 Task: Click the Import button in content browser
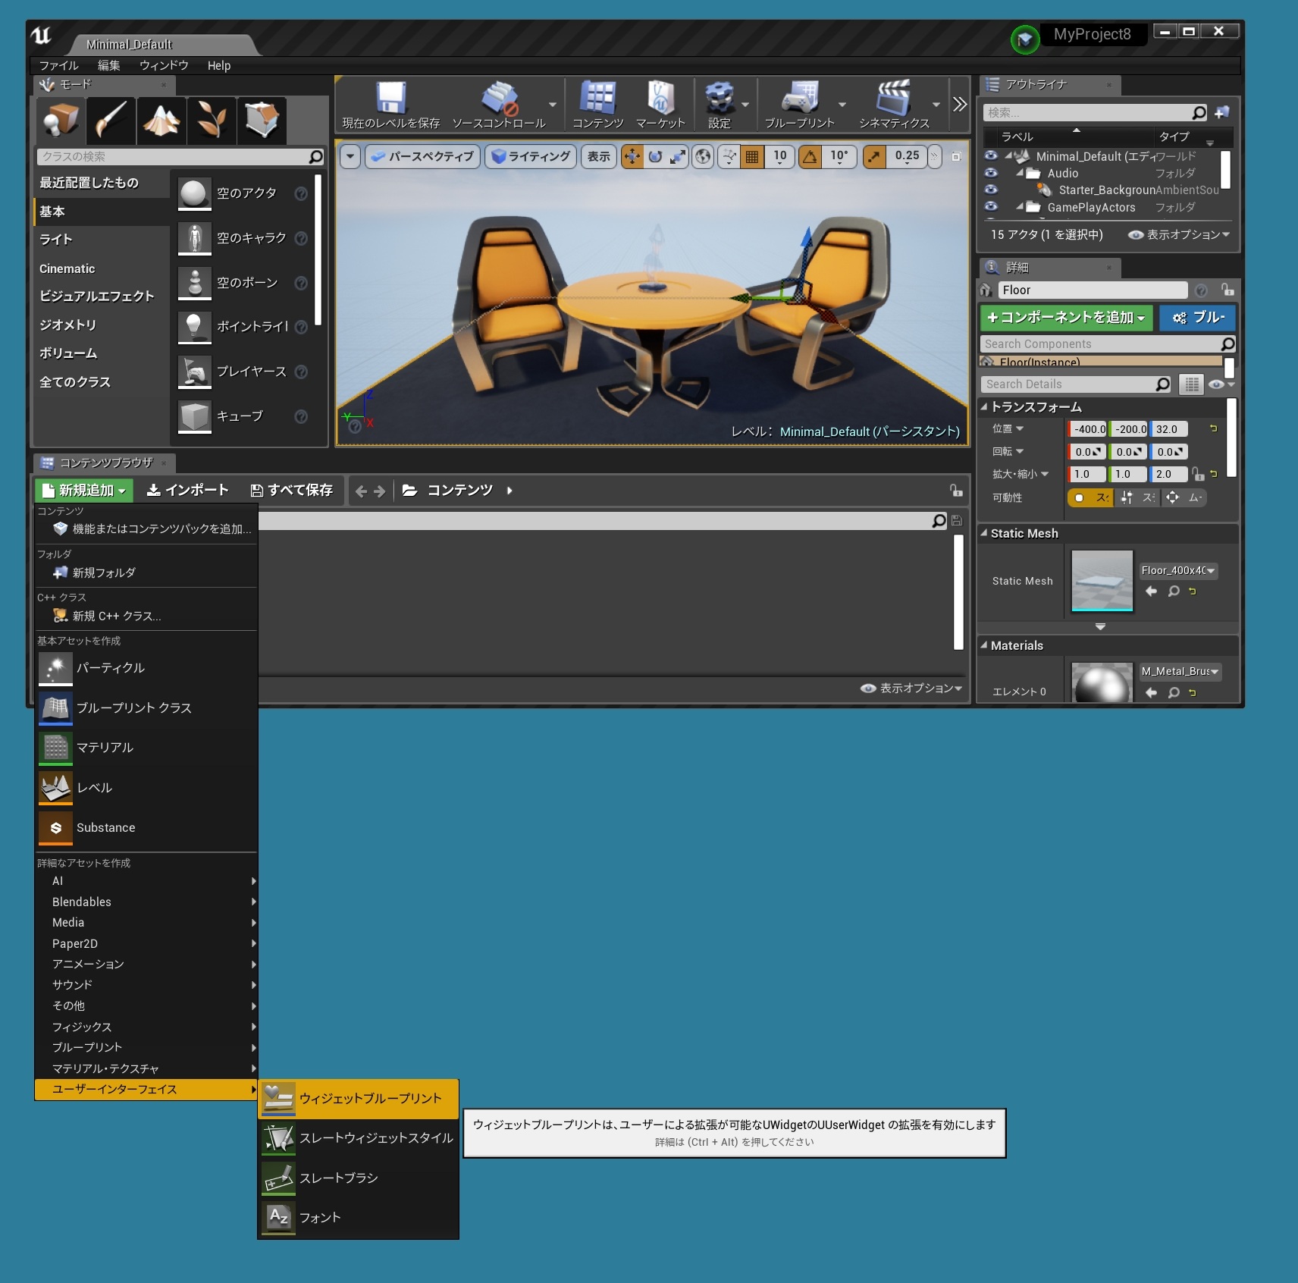[187, 491]
